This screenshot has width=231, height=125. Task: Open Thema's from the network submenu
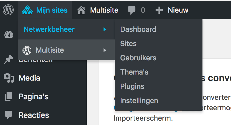[x=134, y=72]
